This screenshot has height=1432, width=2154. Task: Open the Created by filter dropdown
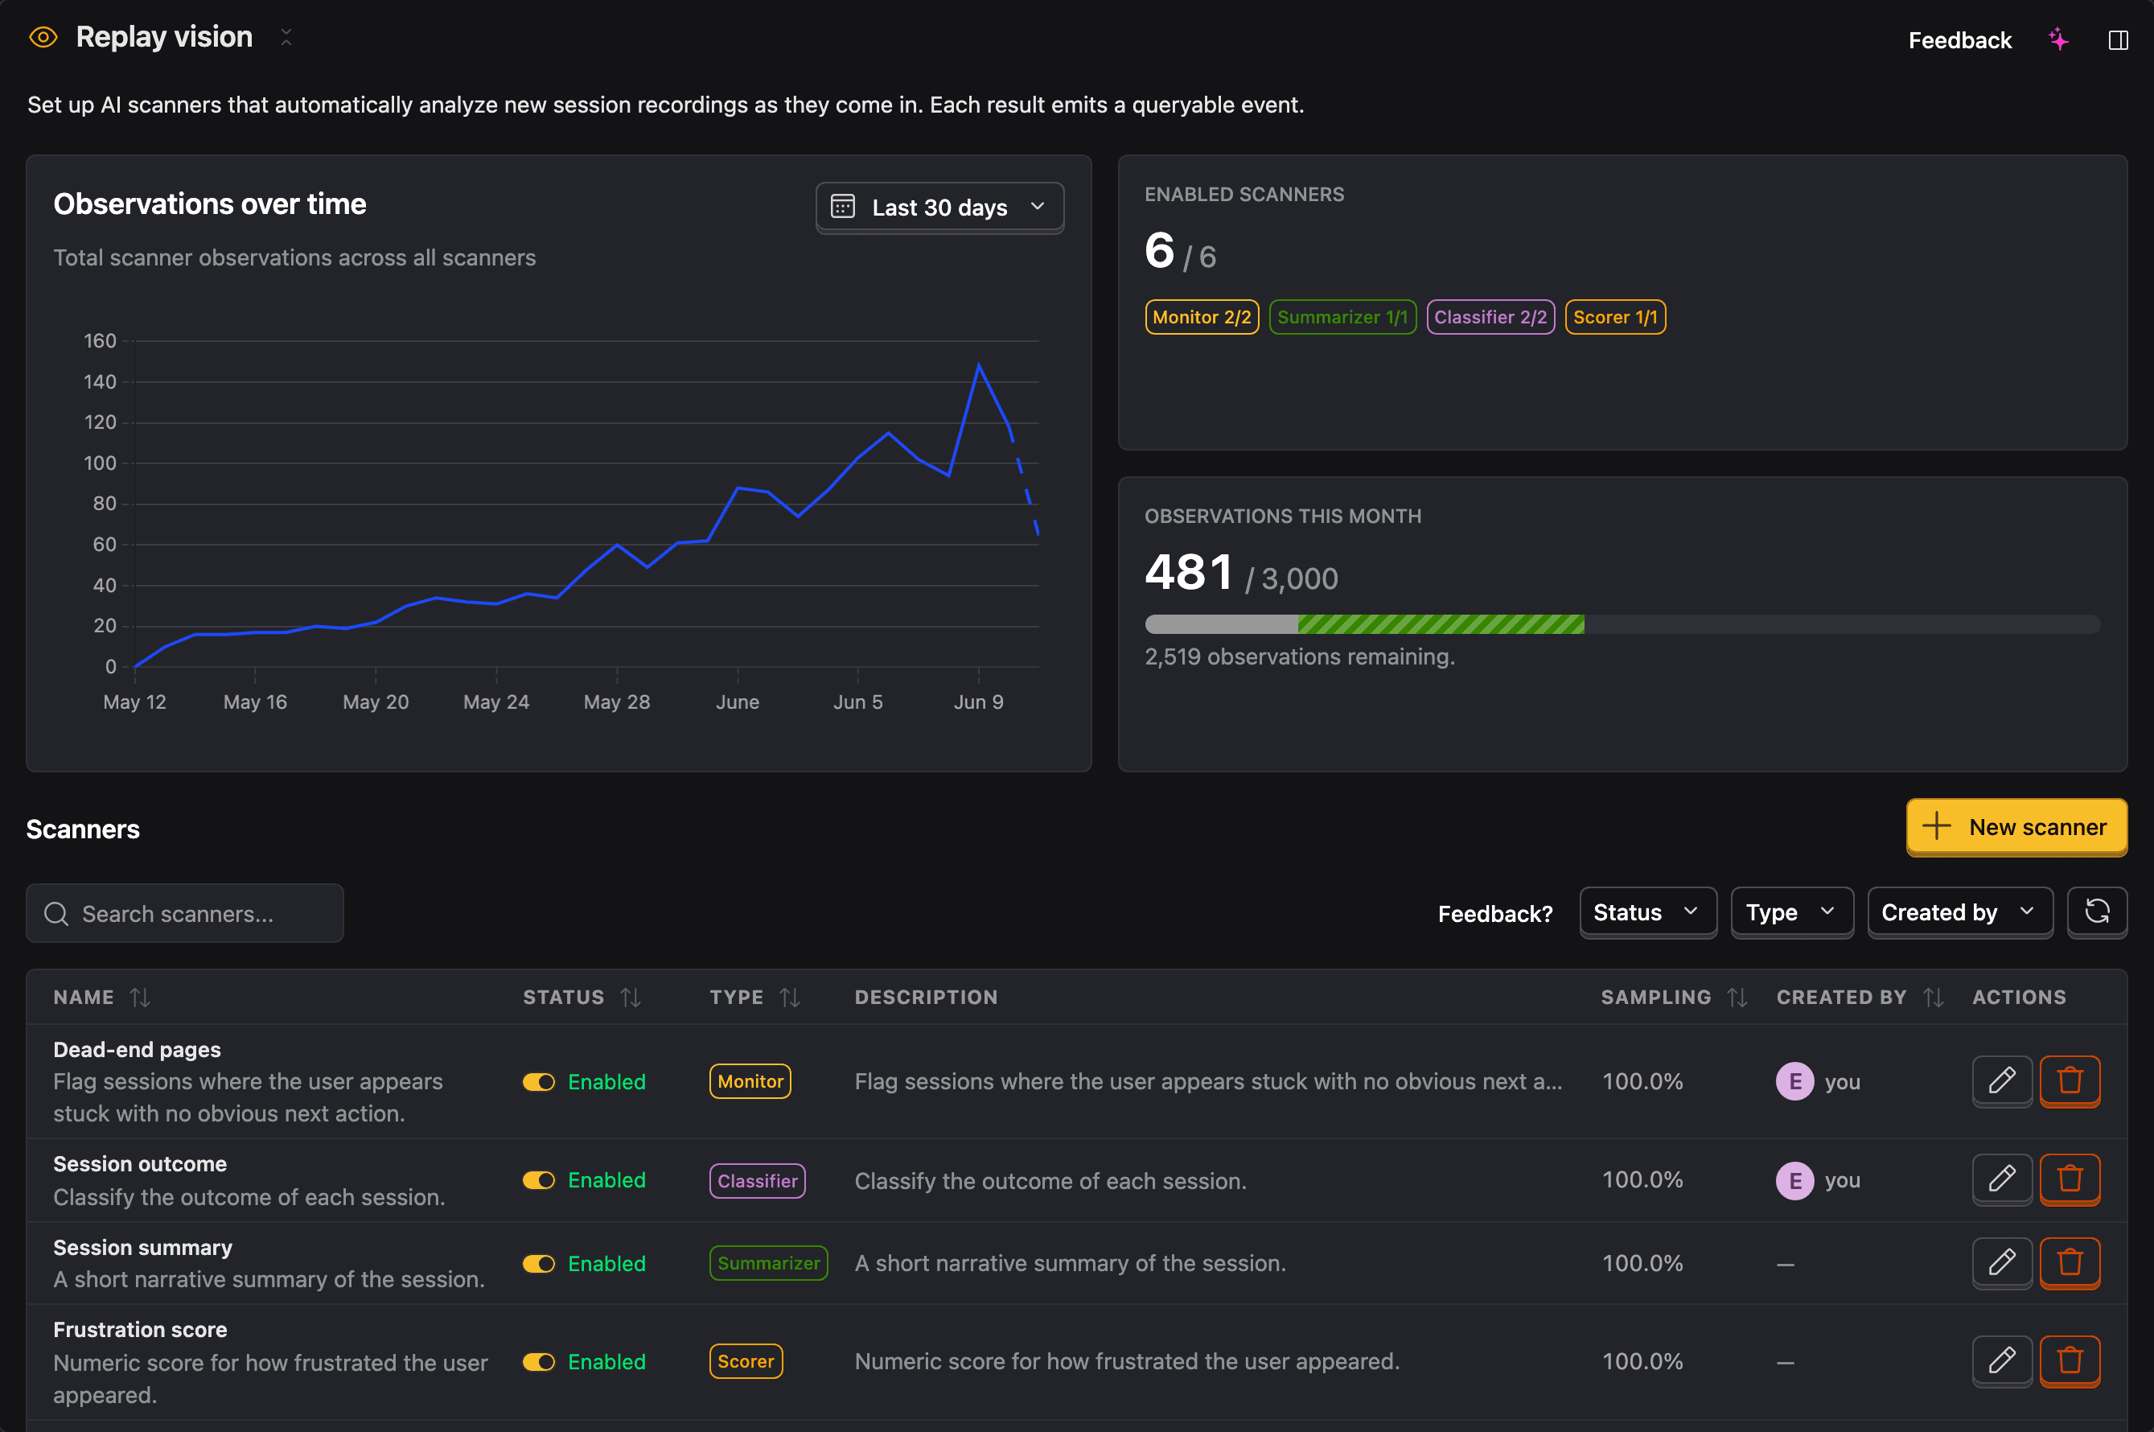click(x=1959, y=911)
